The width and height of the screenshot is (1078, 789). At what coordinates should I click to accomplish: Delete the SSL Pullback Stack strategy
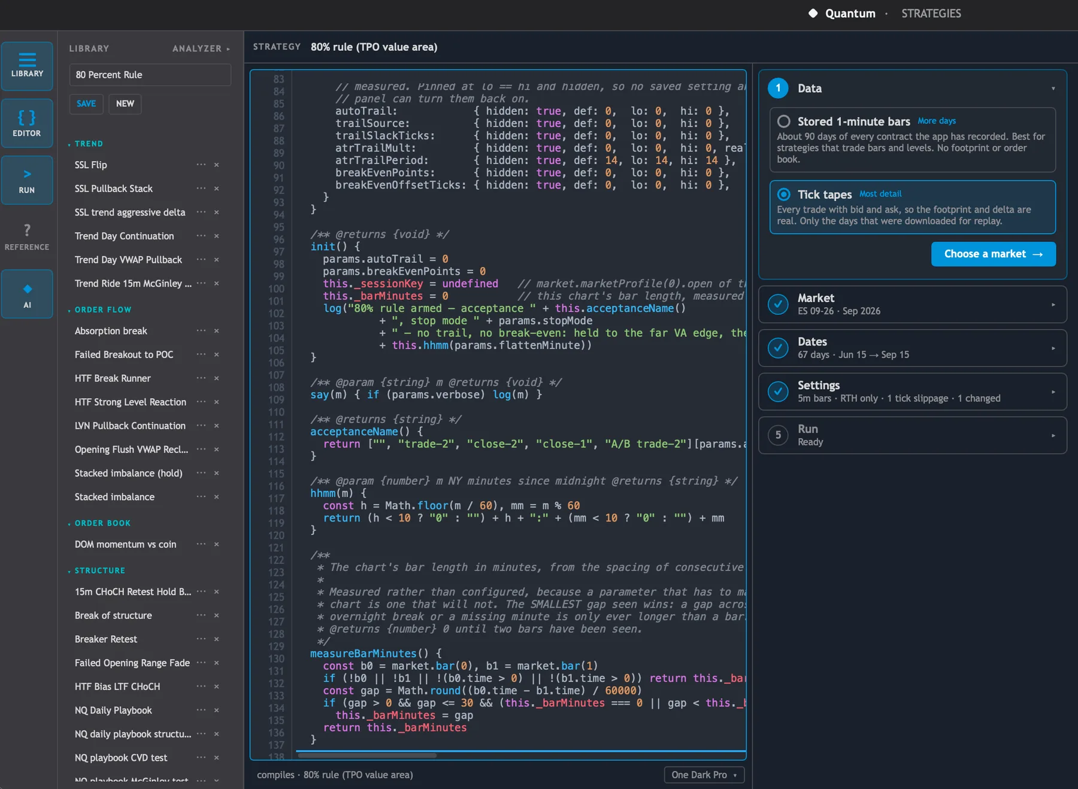[217, 189]
